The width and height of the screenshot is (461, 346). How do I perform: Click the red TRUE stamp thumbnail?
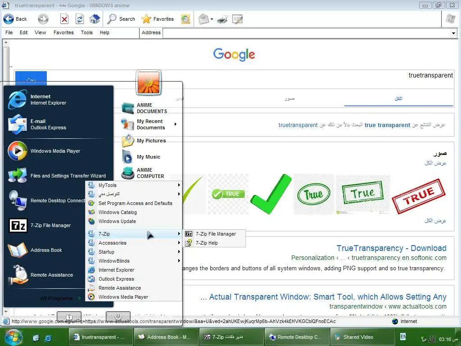(x=419, y=196)
